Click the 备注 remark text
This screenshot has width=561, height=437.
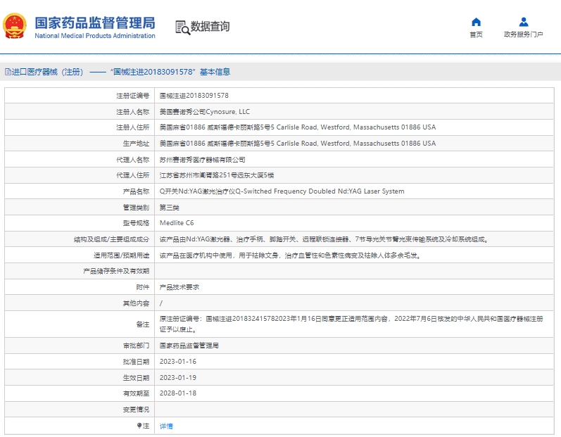pyautogui.click(x=351, y=324)
